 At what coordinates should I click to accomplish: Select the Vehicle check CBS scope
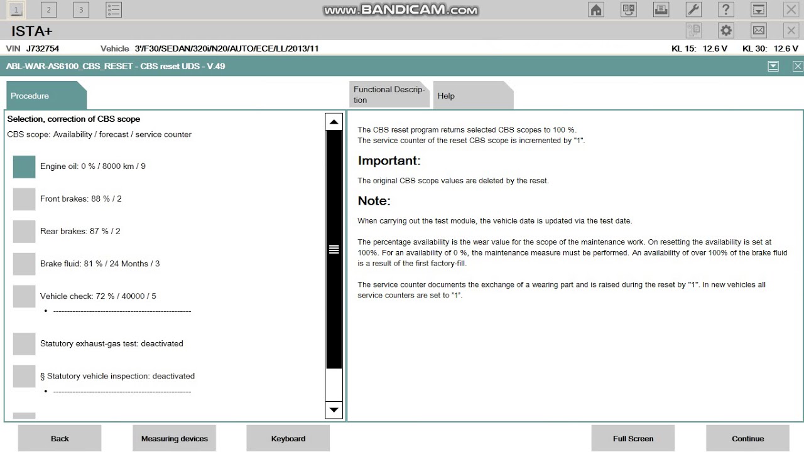point(24,296)
